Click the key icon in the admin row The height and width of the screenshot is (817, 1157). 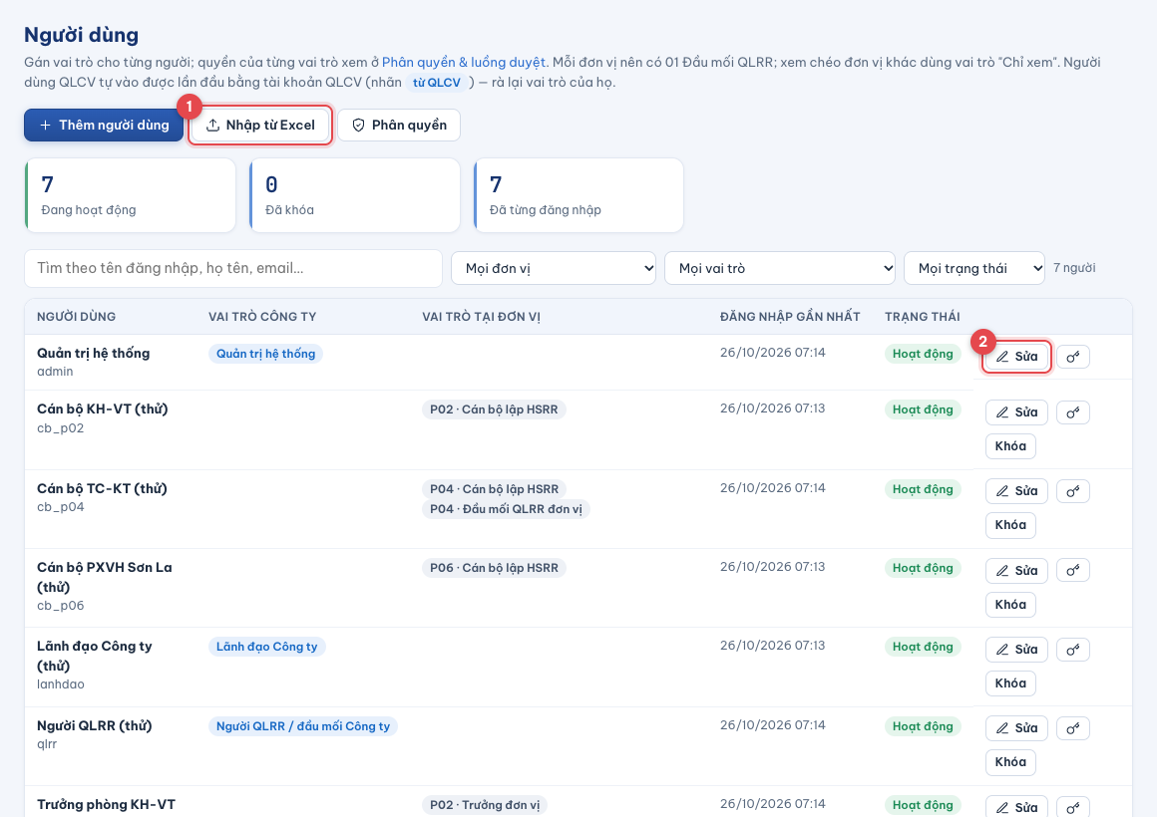tap(1073, 357)
